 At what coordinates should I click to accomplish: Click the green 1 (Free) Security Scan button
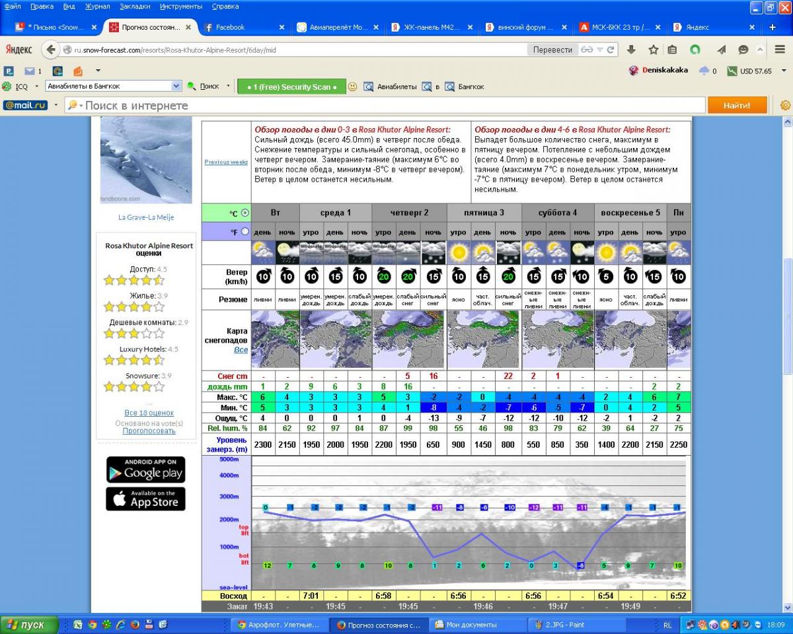pyautogui.click(x=291, y=87)
